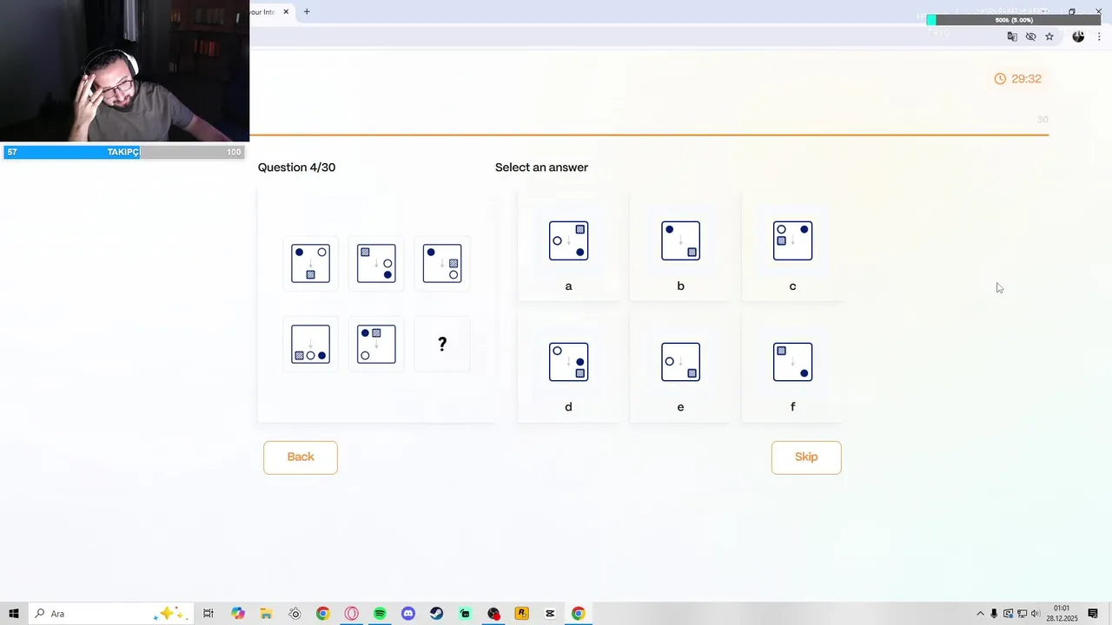This screenshot has width=1112, height=625.
Task: Click the webcam overlay video
Action: [x=124, y=70]
